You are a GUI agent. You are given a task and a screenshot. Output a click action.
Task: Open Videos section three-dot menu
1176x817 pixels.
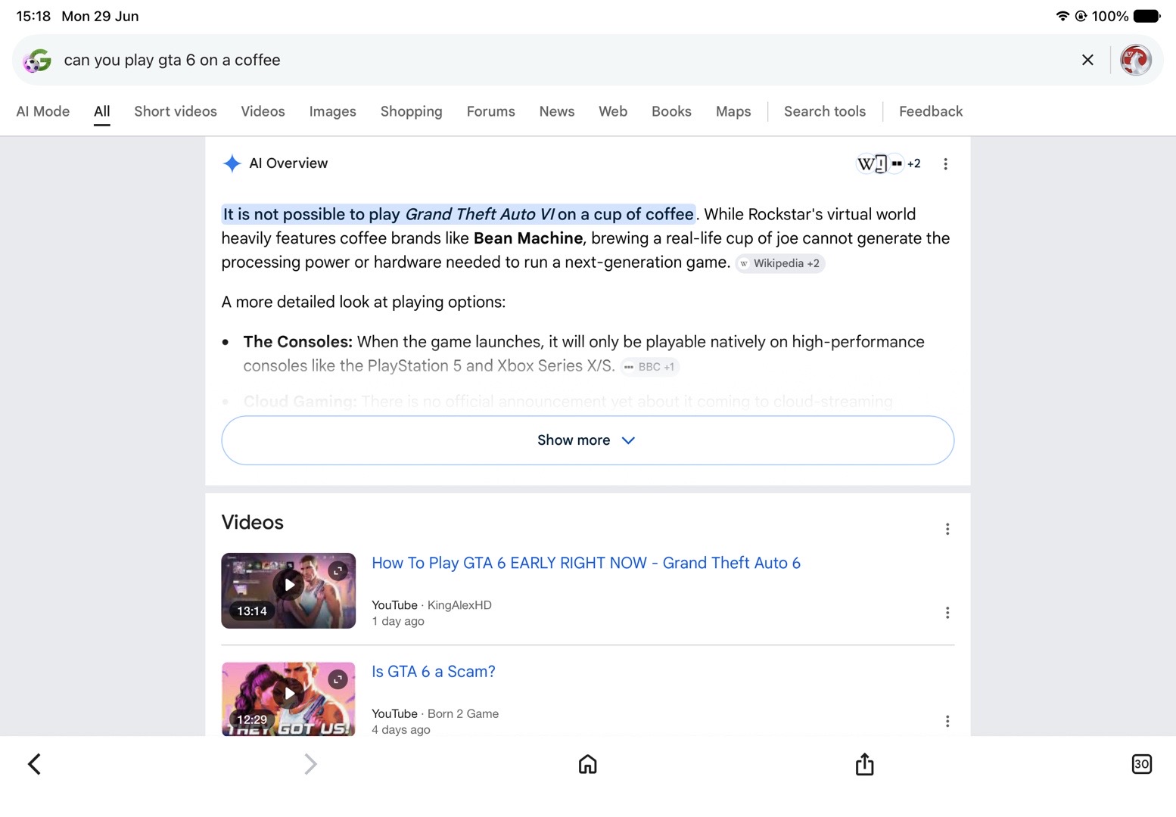(x=947, y=529)
